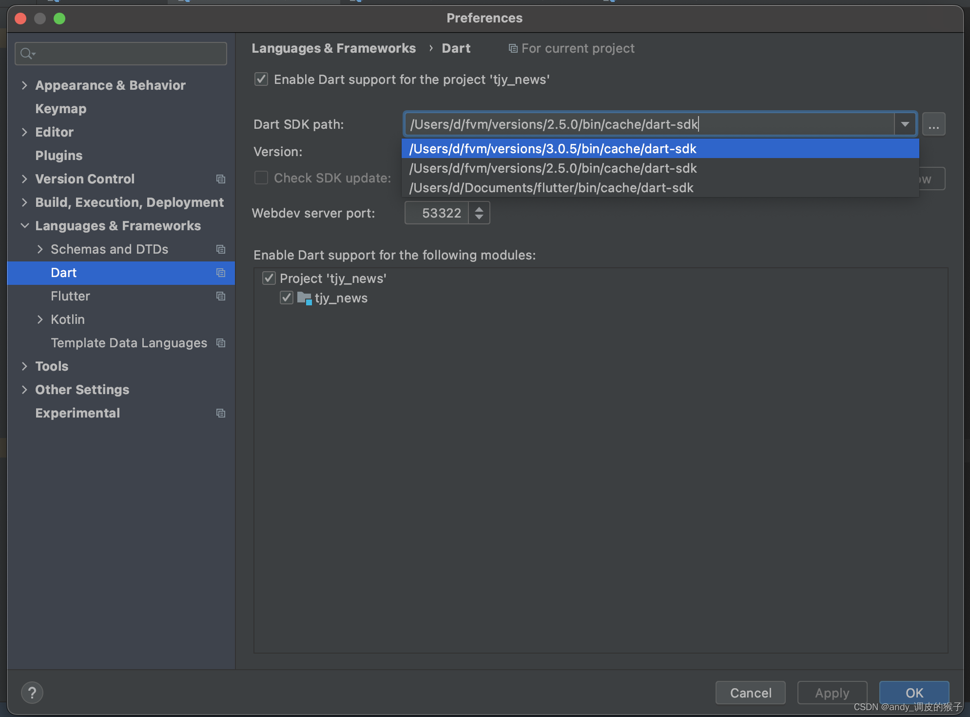Click inside the Dart SDK path text field
The width and height of the screenshot is (970, 717).
click(649, 124)
